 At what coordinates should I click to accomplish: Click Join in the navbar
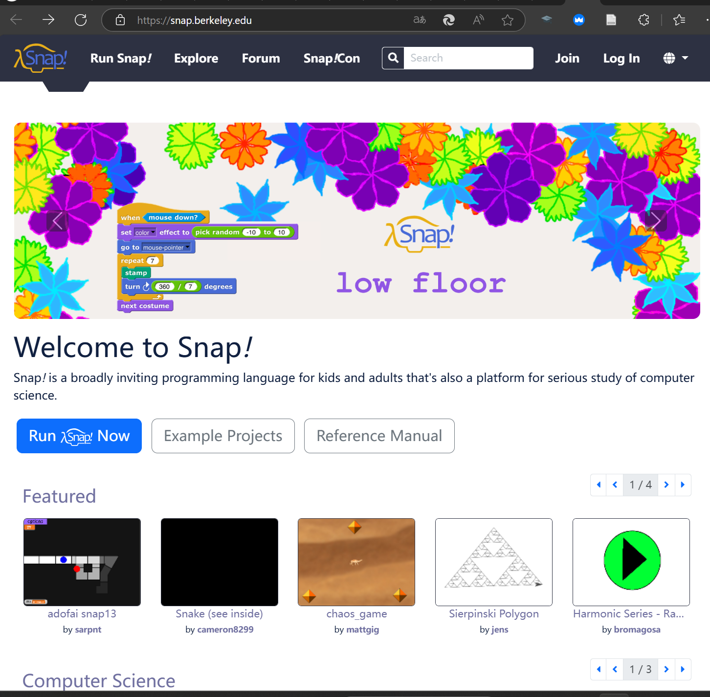[x=567, y=58]
